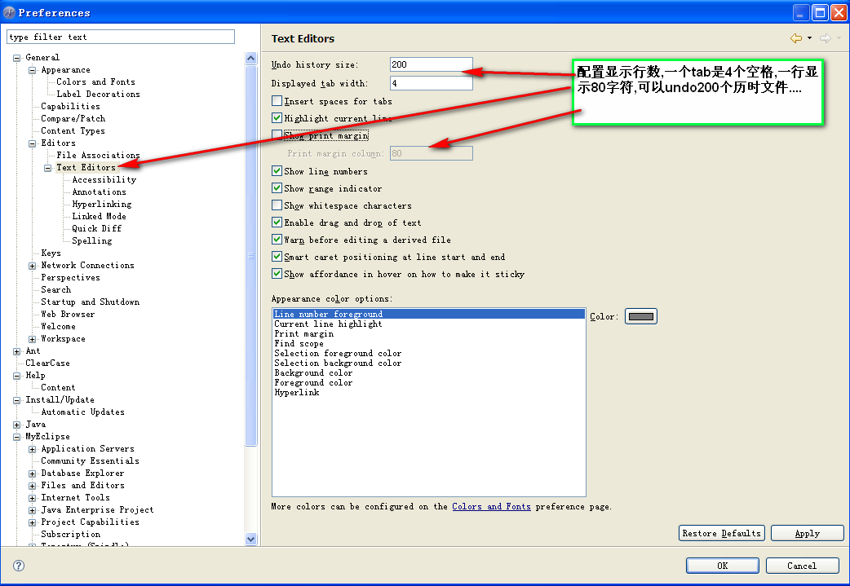The height and width of the screenshot is (586, 850).
Task: Expand the Ant tree node
Action: pos(17,351)
